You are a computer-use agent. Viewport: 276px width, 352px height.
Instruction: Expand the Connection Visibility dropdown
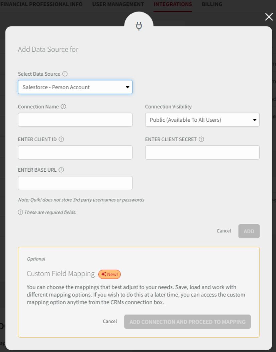click(202, 120)
